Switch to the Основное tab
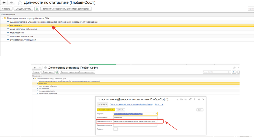Screen dimensions: 254x137 click(x=103, y=104)
